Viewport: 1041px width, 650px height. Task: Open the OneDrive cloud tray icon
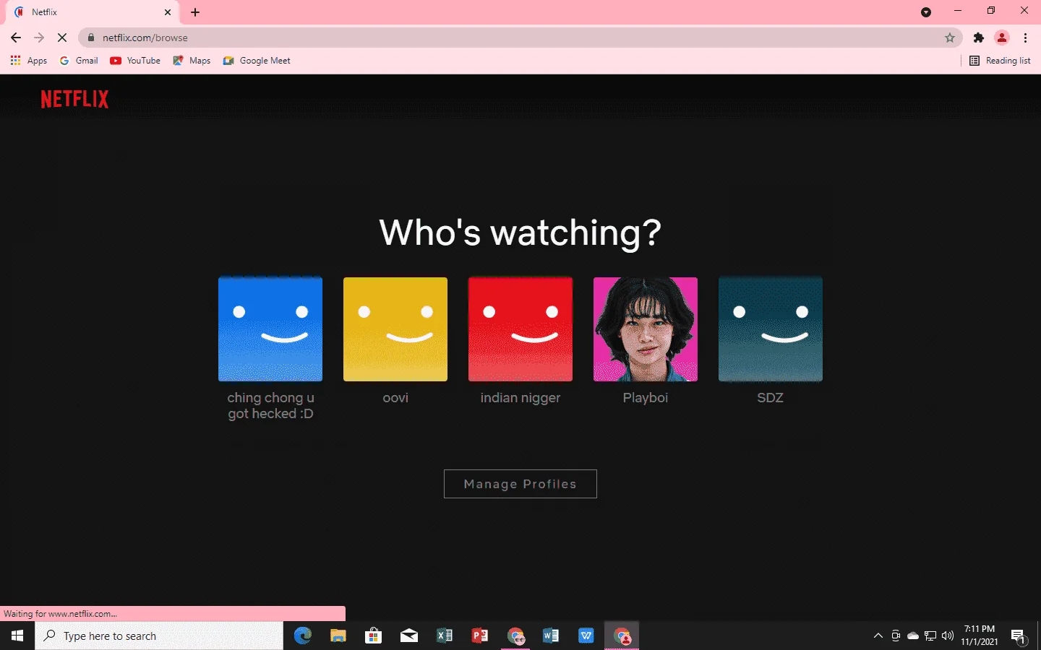pos(913,636)
